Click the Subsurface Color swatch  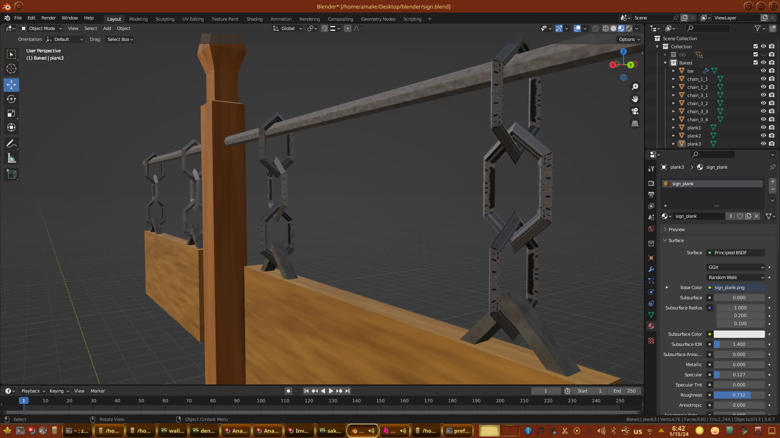(x=739, y=334)
